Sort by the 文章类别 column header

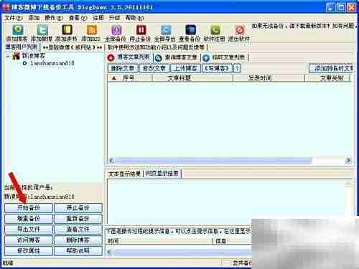click(x=327, y=78)
